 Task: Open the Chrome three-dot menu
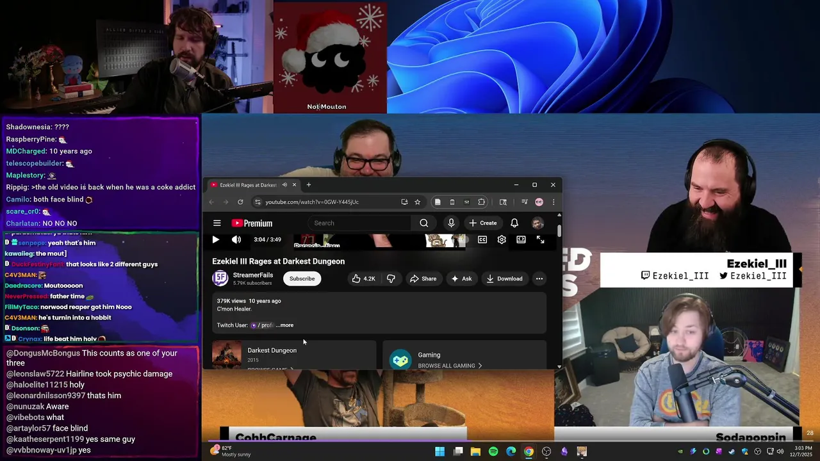point(553,202)
